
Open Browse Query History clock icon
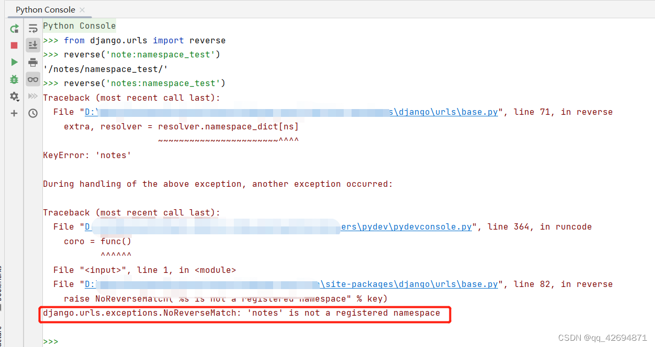point(33,113)
